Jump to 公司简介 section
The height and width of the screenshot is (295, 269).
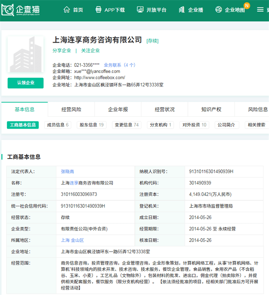(x=227, y=125)
